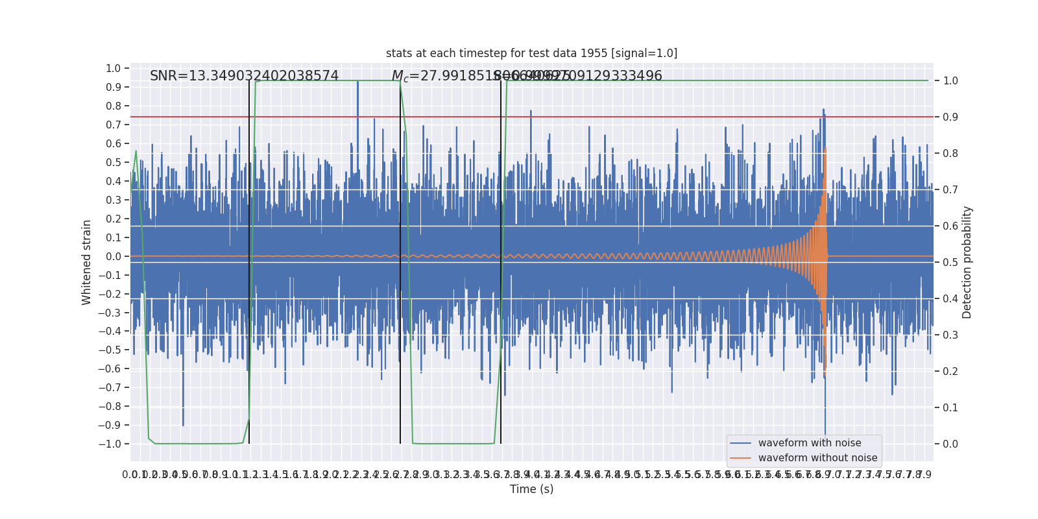
Task: Click the −0.5 tick on the Whitened strain axis
Action: [x=110, y=350]
